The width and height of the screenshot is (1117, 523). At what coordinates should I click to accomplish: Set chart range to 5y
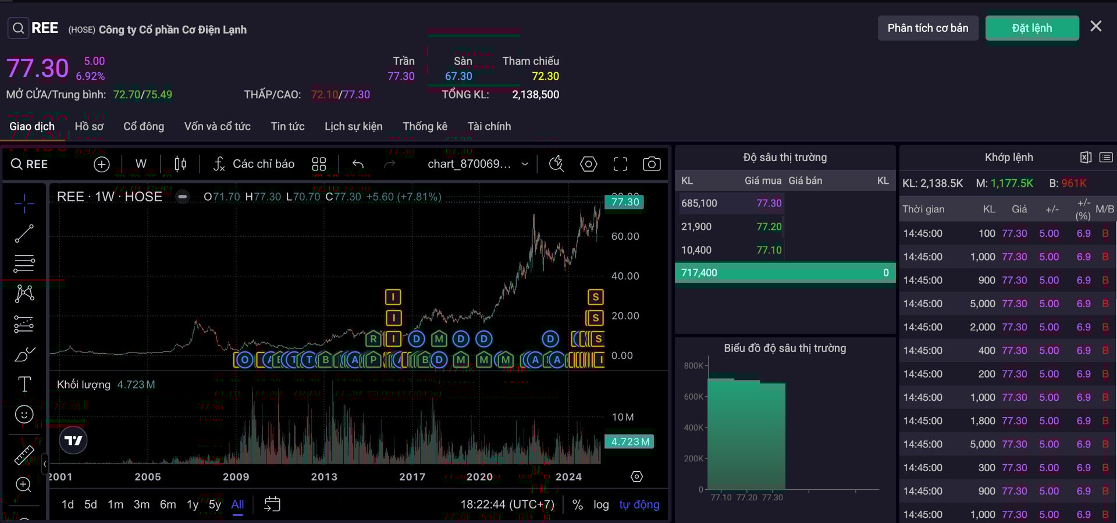[215, 504]
